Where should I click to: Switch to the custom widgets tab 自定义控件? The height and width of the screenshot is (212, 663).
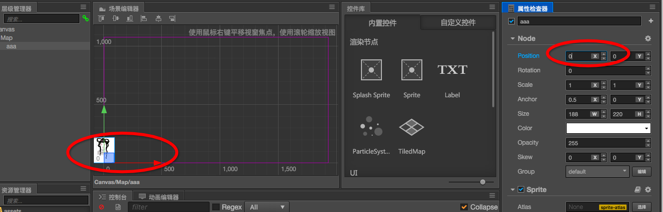[458, 22]
